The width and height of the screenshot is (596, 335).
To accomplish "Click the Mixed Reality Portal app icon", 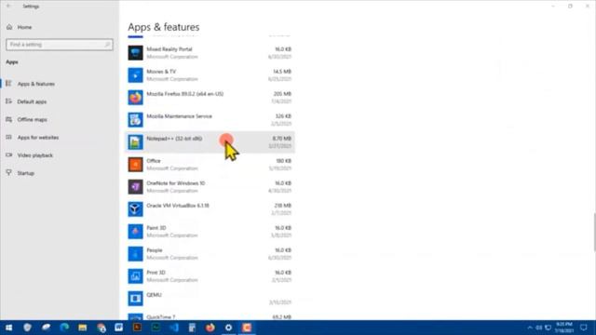I will tap(135, 53).
